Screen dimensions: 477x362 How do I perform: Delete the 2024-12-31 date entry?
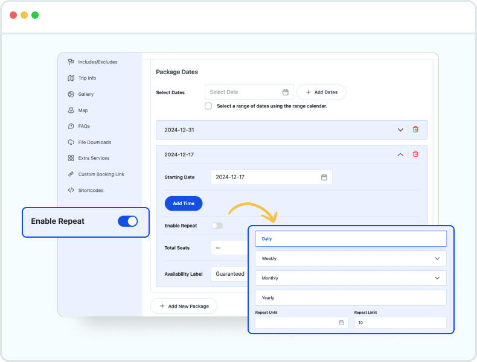(415, 130)
